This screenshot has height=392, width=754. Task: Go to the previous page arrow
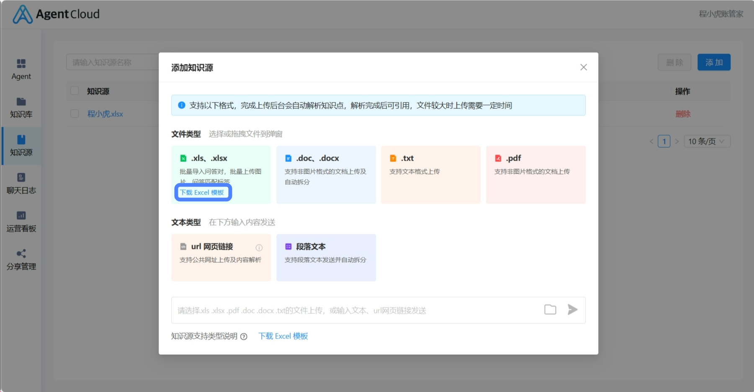tap(651, 141)
